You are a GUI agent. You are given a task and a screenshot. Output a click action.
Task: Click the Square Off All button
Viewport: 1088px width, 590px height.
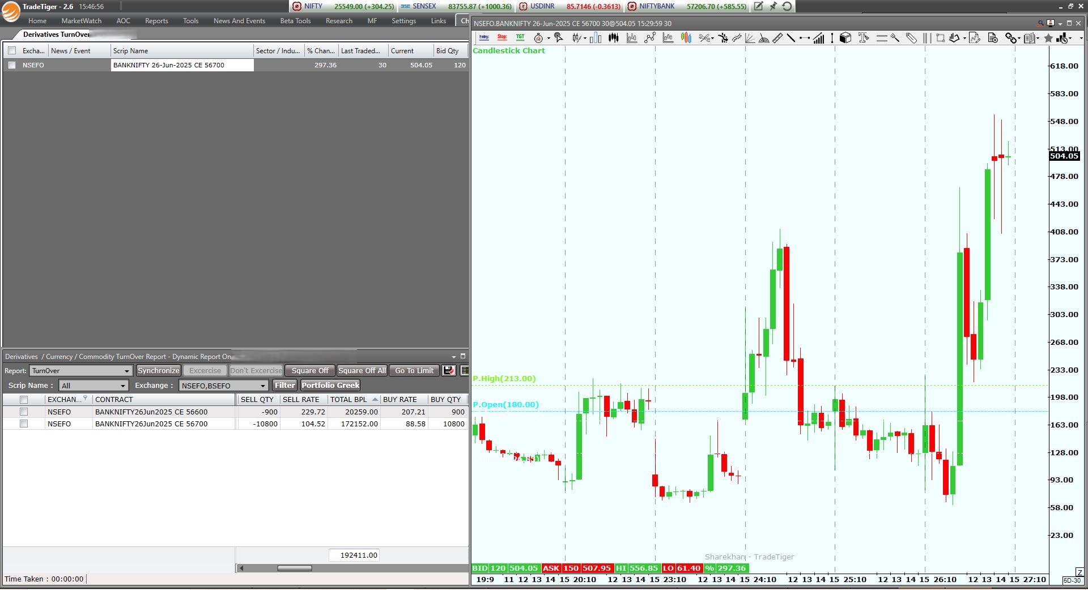tap(362, 370)
